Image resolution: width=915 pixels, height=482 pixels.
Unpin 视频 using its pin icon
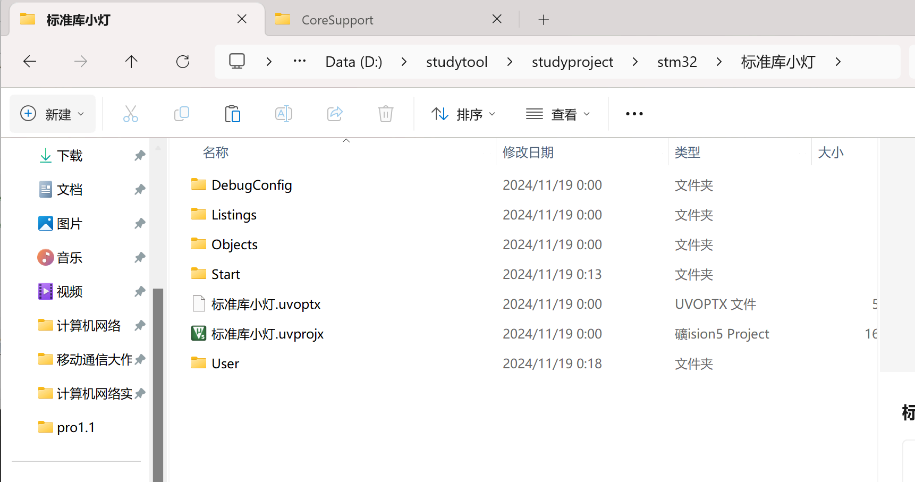pyautogui.click(x=140, y=292)
